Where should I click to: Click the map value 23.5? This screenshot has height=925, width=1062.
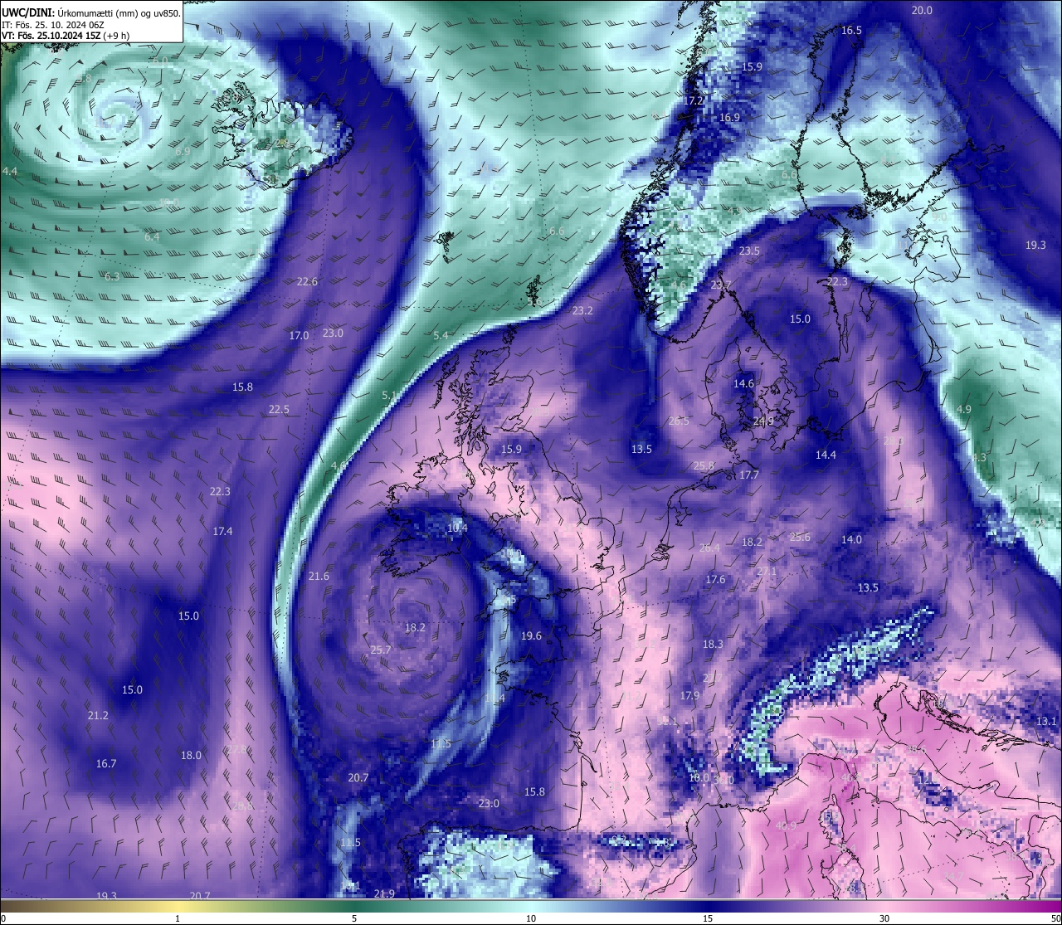[x=749, y=251]
